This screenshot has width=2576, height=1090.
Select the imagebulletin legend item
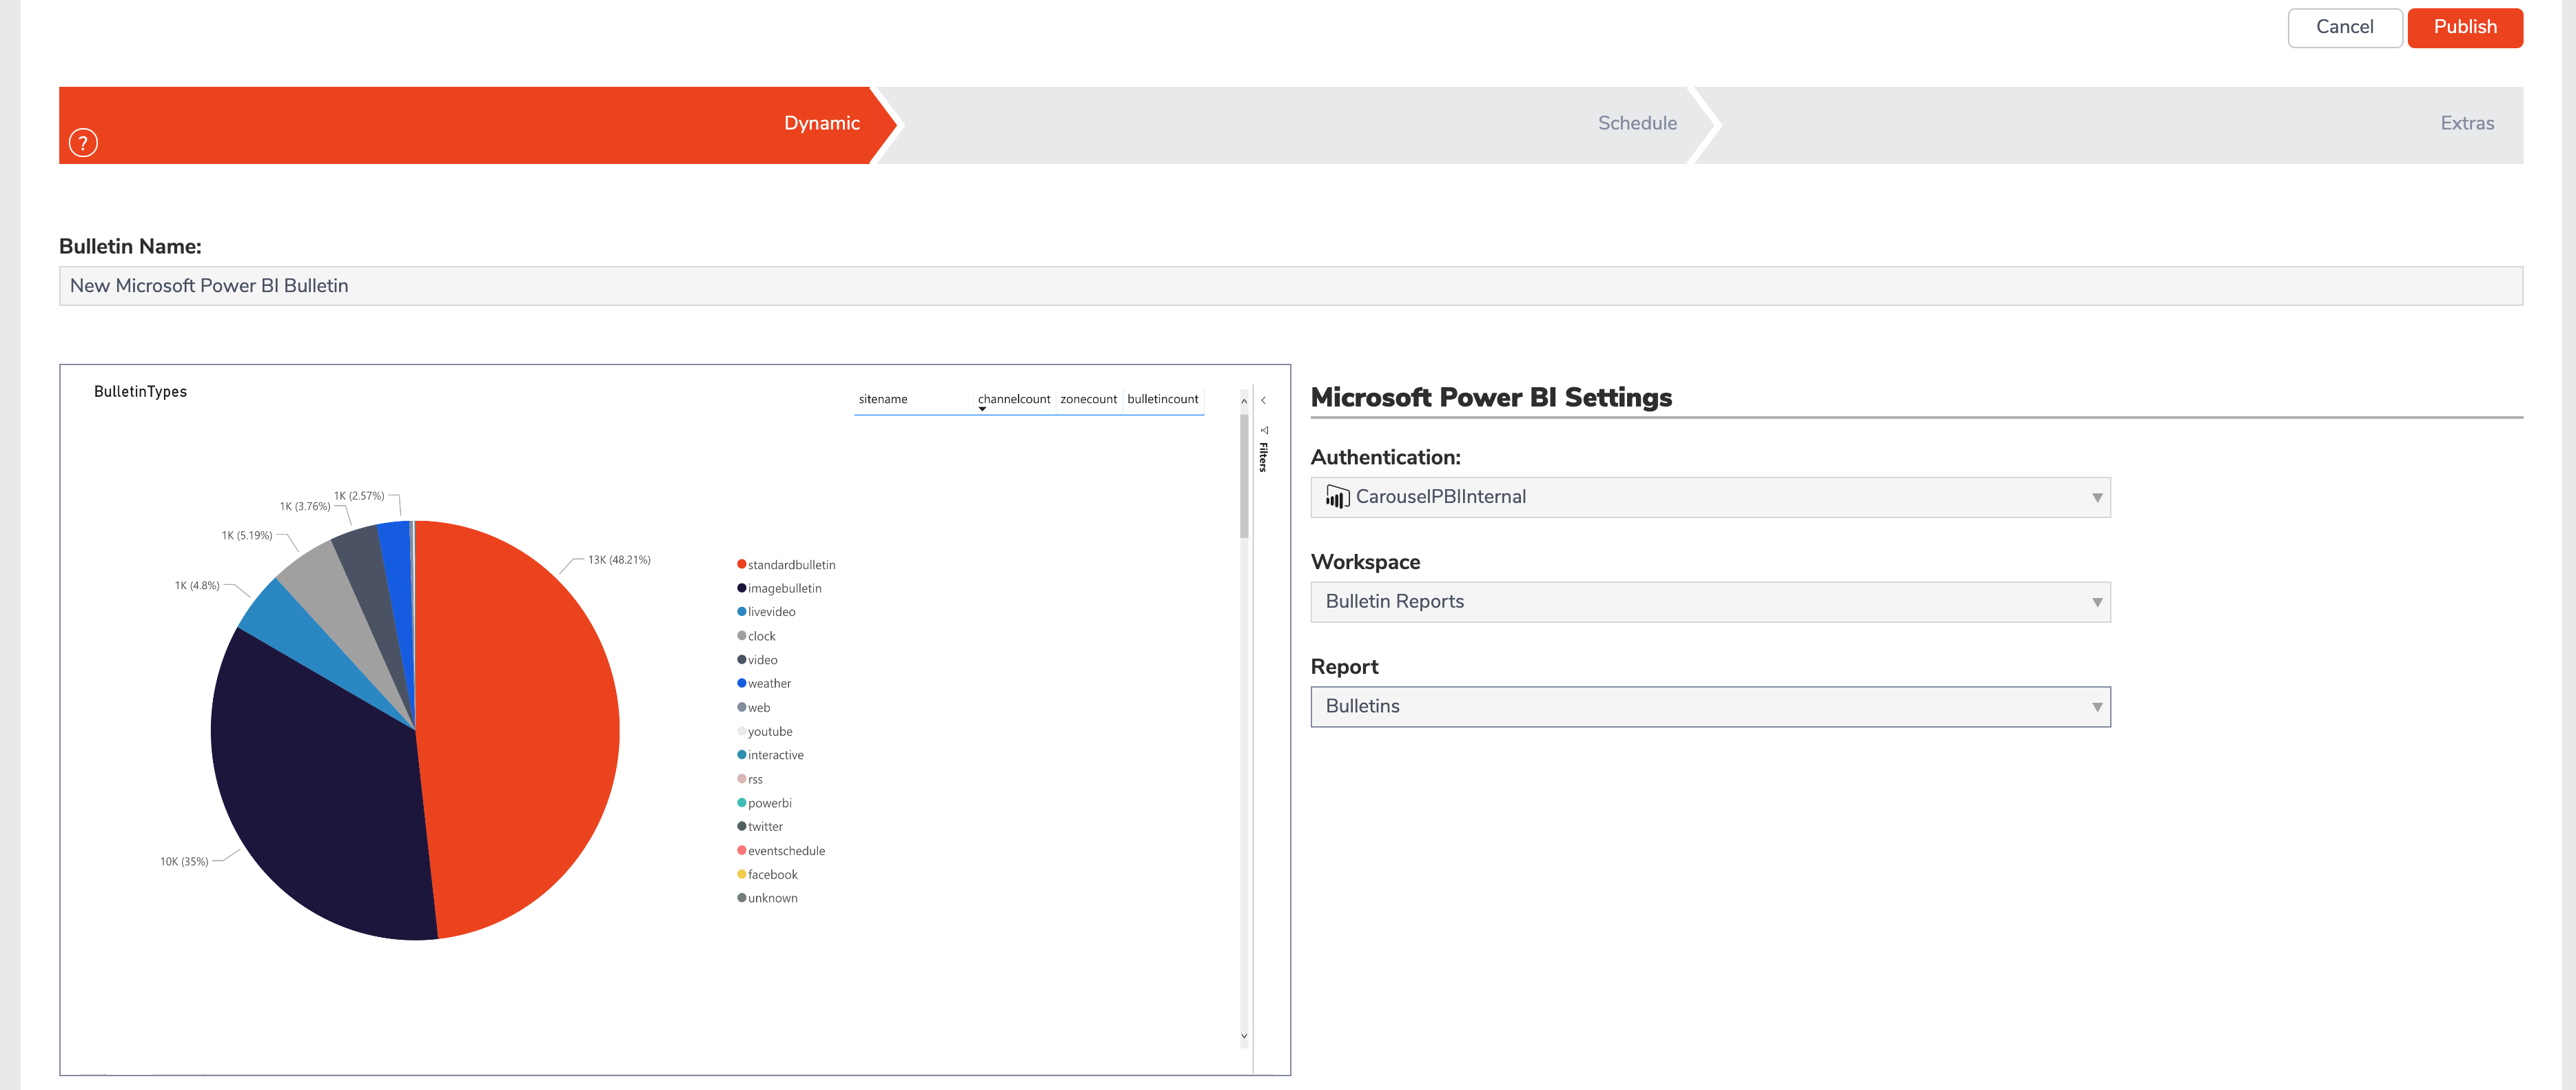(x=785, y=588)
